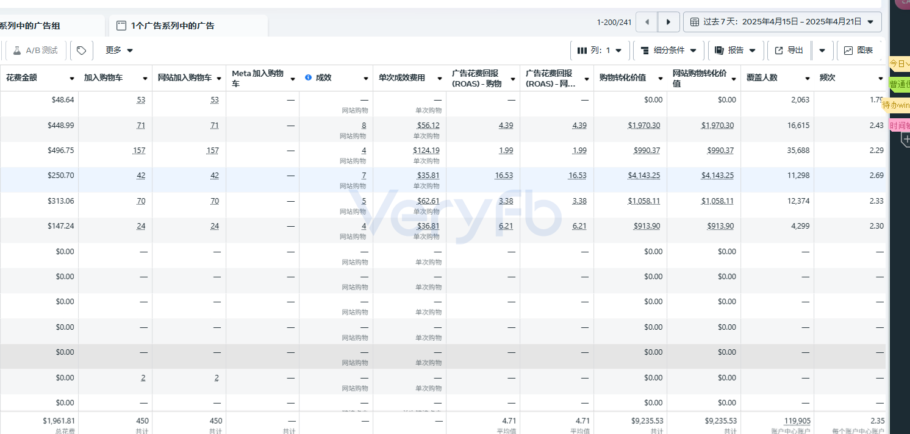
Task: Switch to 系列中的广告组 tab
Action: (x=52, y=26)
